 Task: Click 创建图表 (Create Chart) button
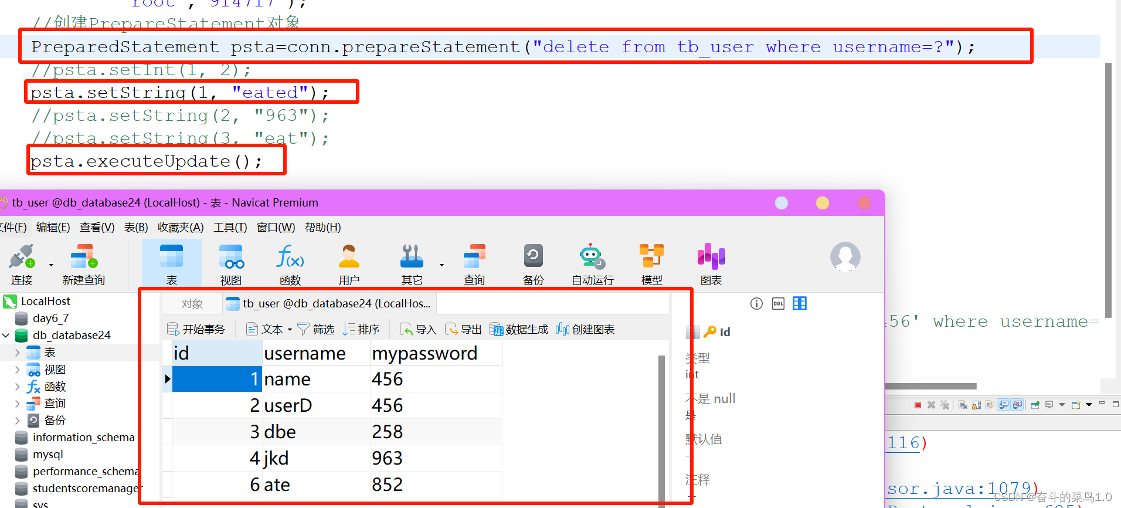pyautogui.click(x=585, y=330)
